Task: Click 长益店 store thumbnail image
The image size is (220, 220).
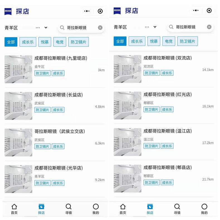Action: coord(18,106)
